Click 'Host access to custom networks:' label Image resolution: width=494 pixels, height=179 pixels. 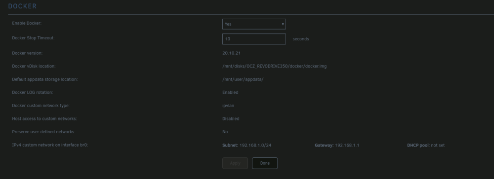pos(44,119)
